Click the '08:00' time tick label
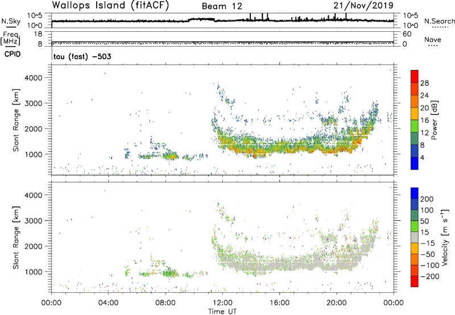Screen dimensions: 455x315 pyautogui.click(x=166, y=303)
